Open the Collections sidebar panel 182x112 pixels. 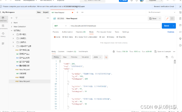tap(3, 19)
